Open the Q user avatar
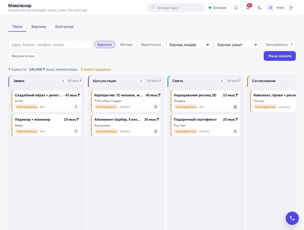This screenshot has width=304, height=230. (x=270, y=8)
